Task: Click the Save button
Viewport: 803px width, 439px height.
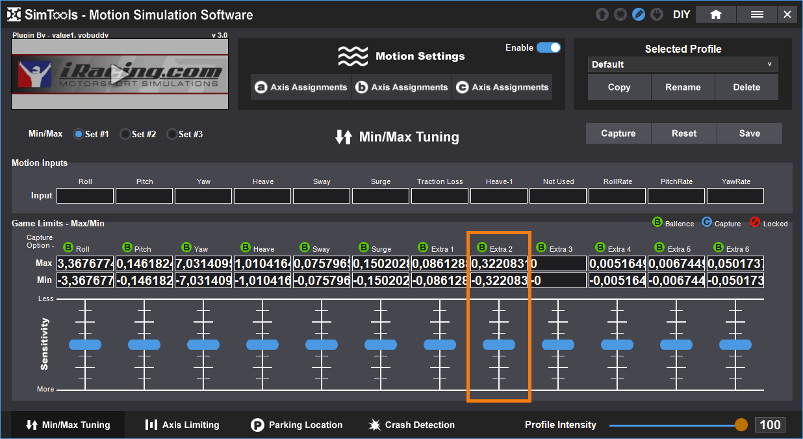Action: 750,133
